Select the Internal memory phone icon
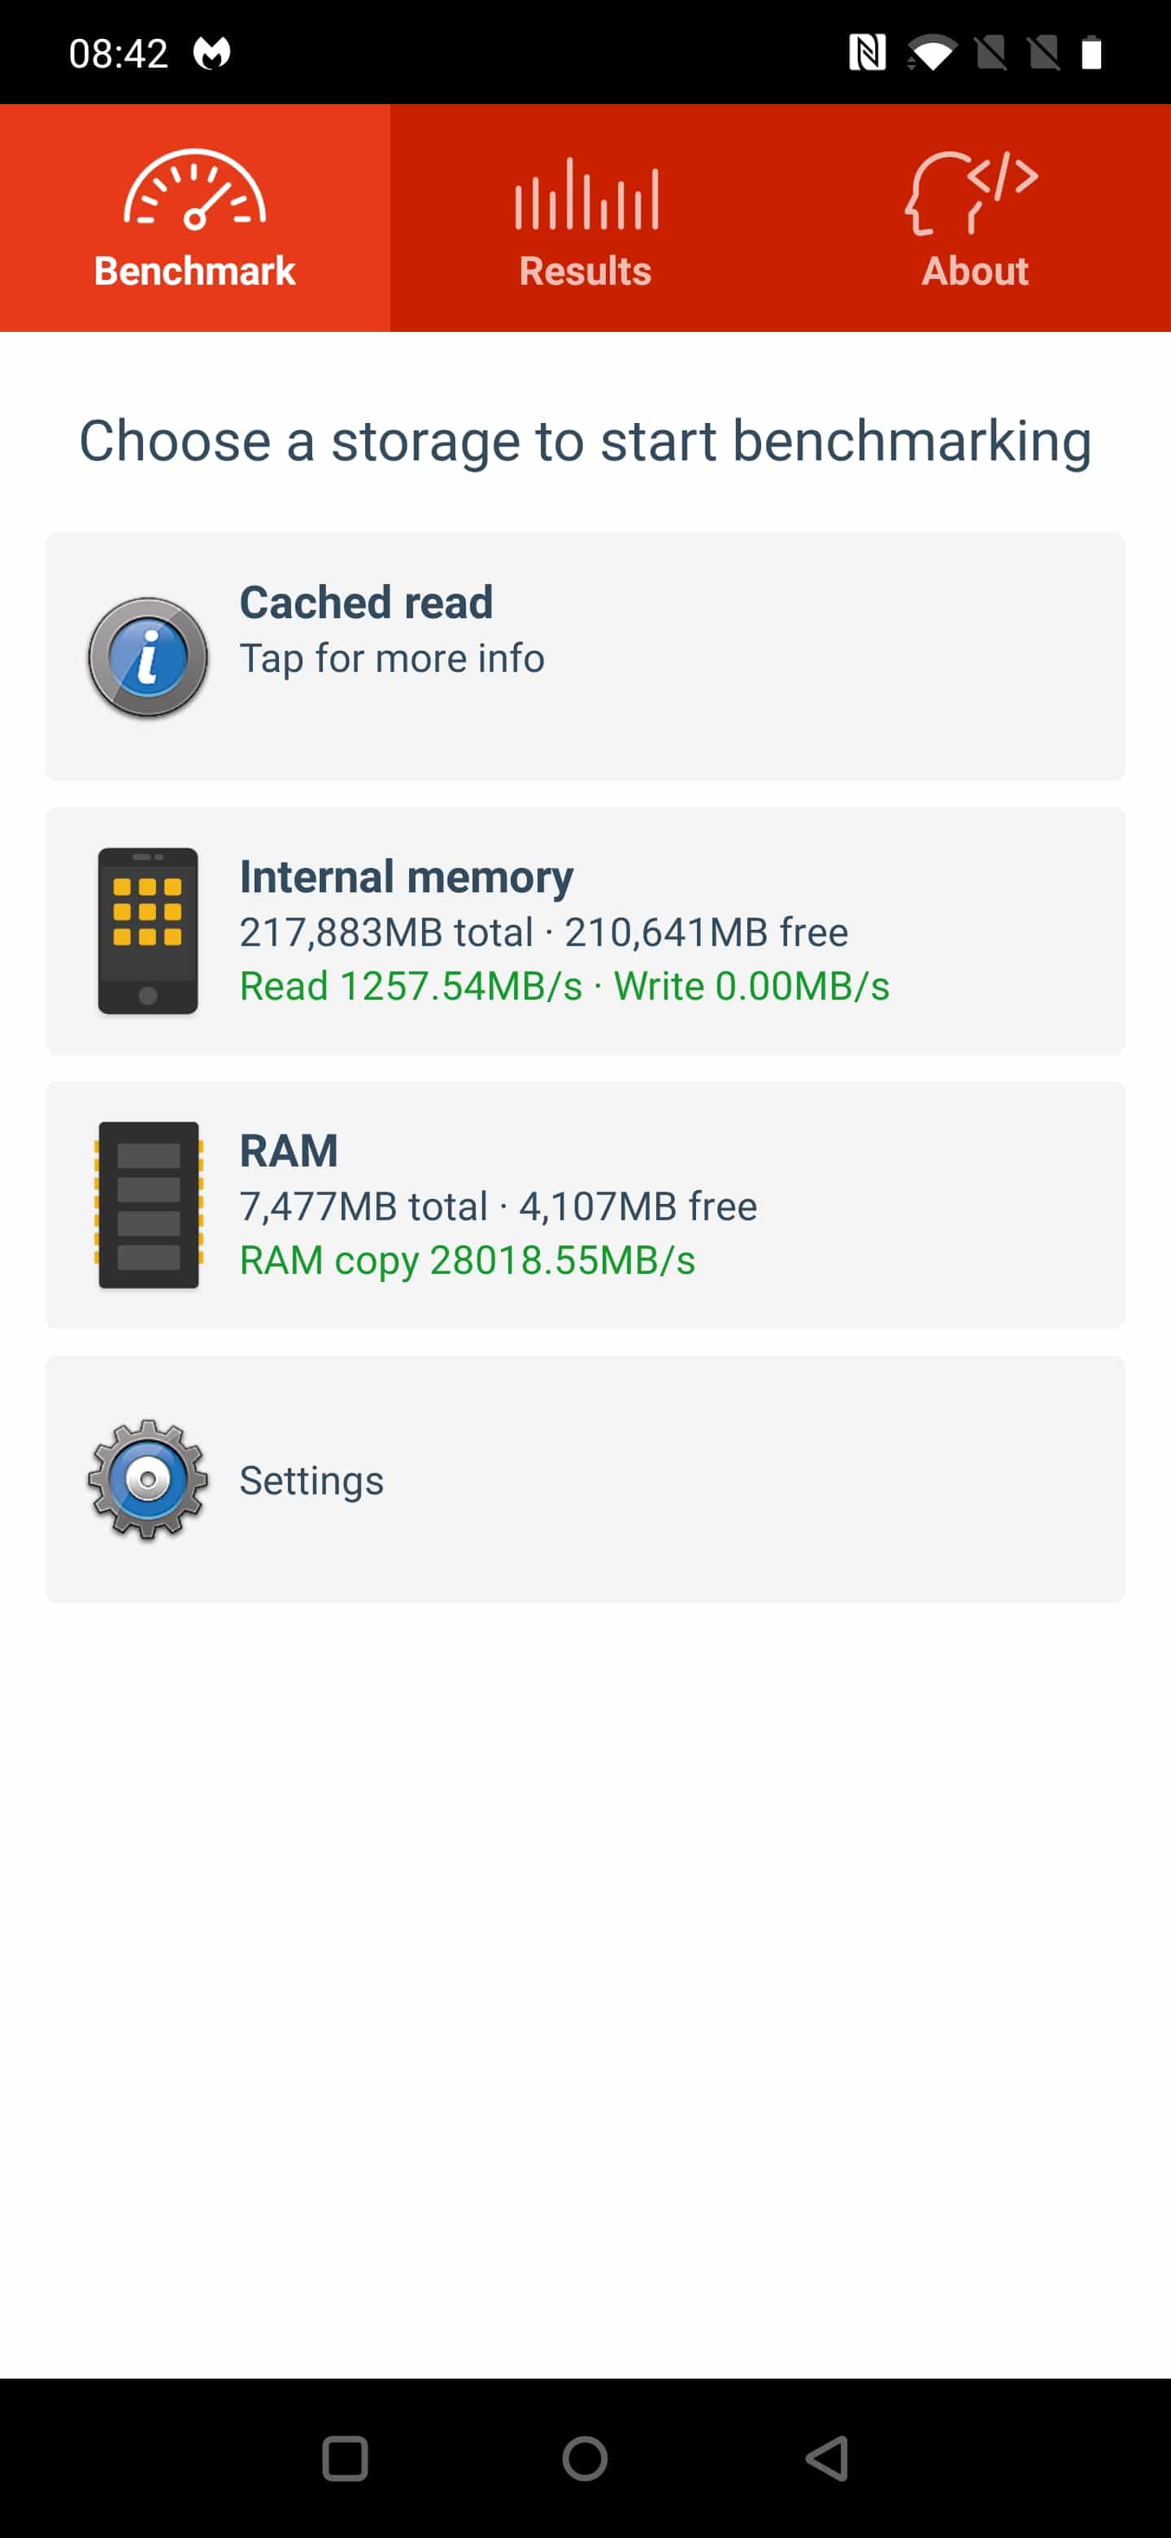 tap(148, 931)
